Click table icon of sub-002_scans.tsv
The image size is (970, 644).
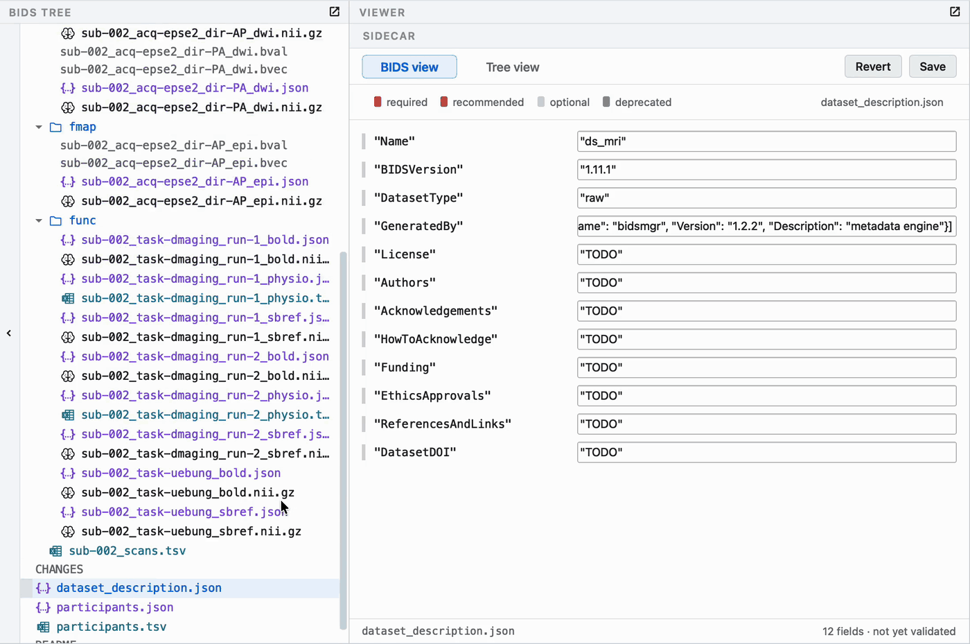pos(55,551)
